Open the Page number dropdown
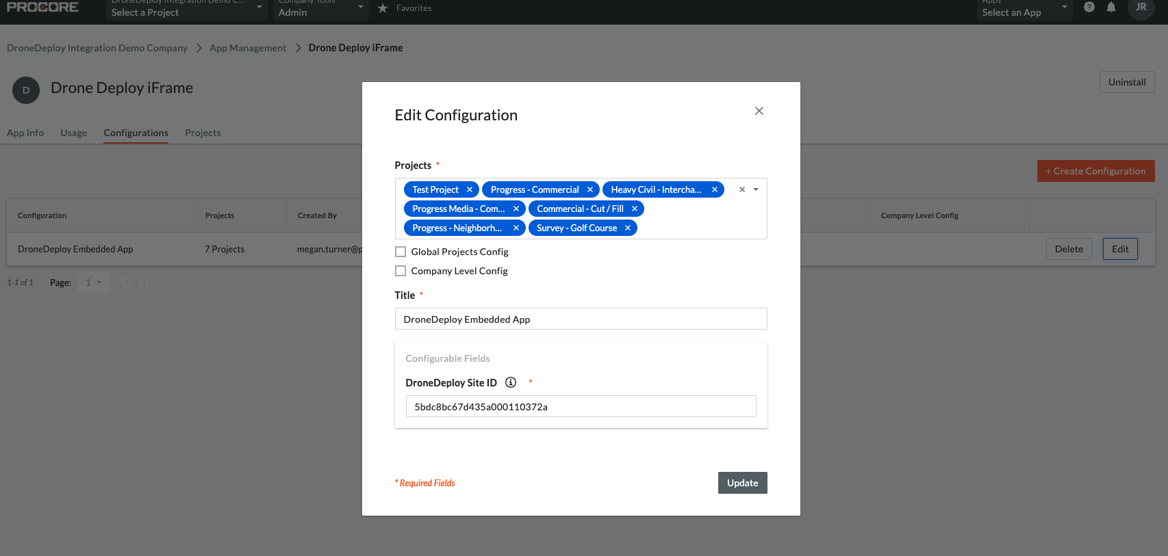This screenshot has width=1168, height=556. coord(94,282)
